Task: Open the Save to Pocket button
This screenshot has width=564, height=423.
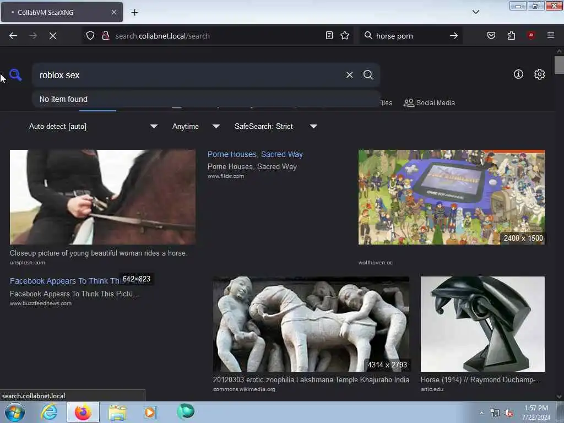Action: click(491, 35)
